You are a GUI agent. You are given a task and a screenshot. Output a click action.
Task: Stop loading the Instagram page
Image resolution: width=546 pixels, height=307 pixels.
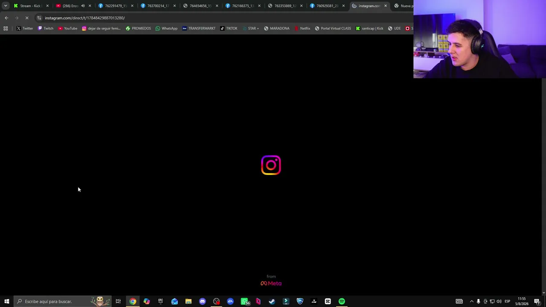[27, 18]
